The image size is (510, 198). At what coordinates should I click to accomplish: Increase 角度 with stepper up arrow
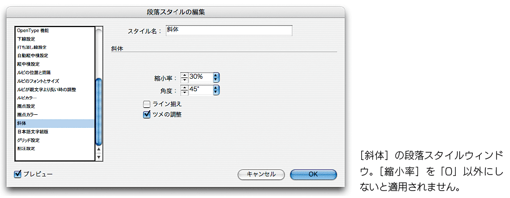click(184, 87)
